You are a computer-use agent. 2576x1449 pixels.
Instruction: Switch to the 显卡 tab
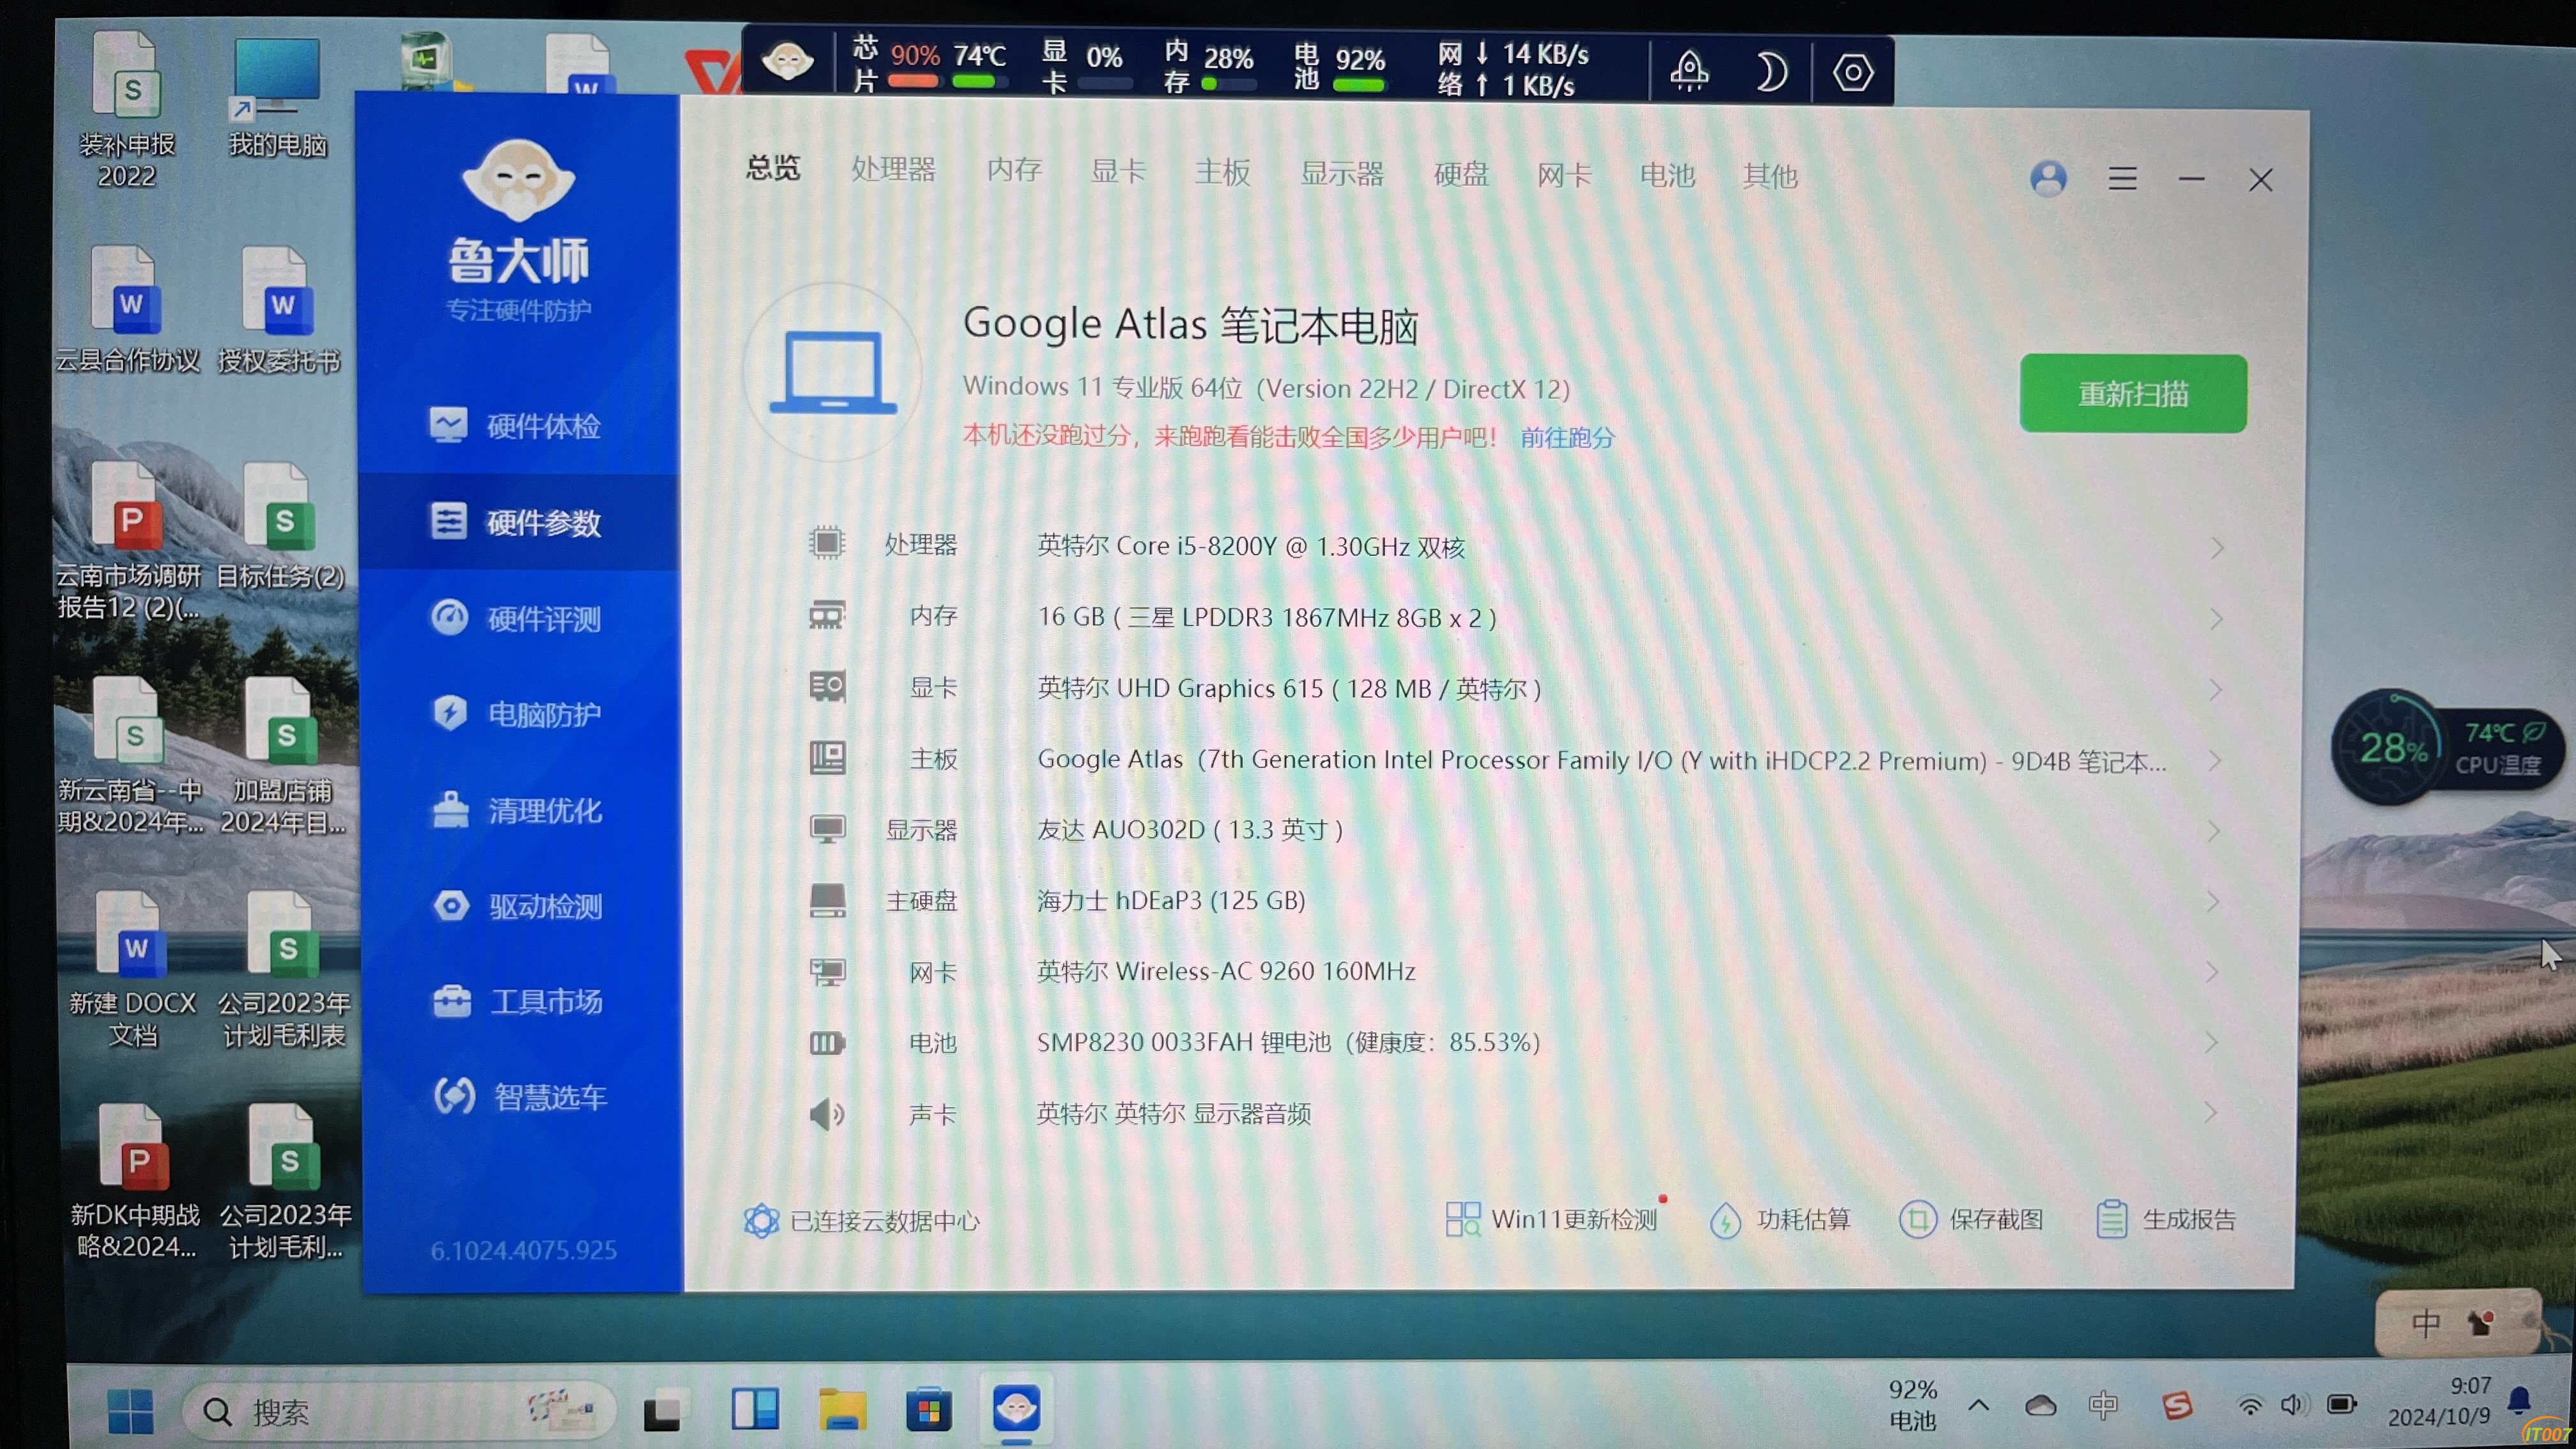pyautogui.click(x=1118, y=171)
